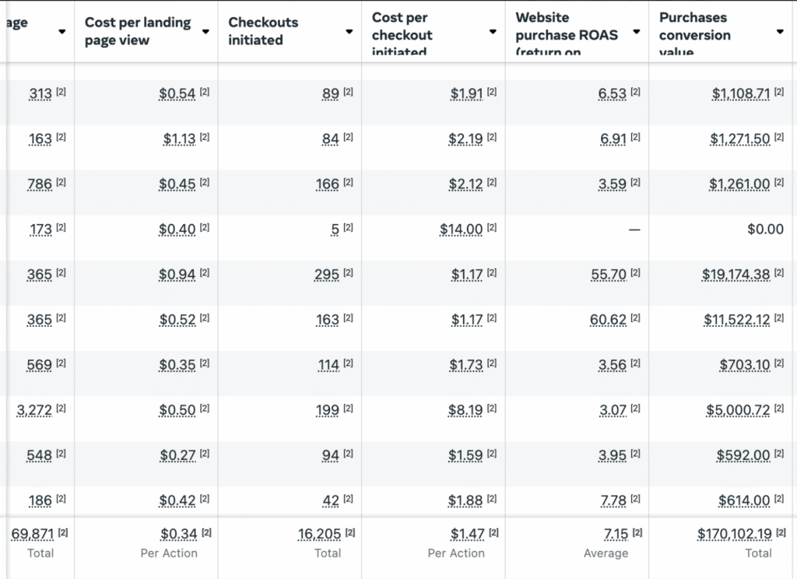The width and height of the screenshot is (797, 579).
Task: Click footnote [2] icon beside $1,108.71
Action: pyautogui.click(x=779, y=93)
